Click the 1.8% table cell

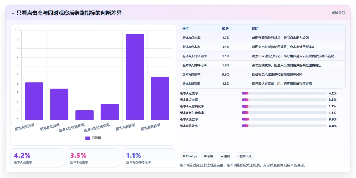pyautogui.click(x=226, y=65)
